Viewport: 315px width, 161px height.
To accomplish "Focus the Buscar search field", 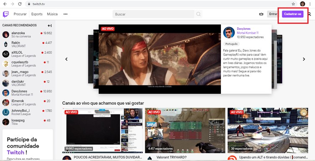I will pos(153,14).
